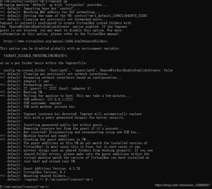212x189 pixels.
Task: Click the 'Machine booted and ready!' line
Action: pos(35,136)
